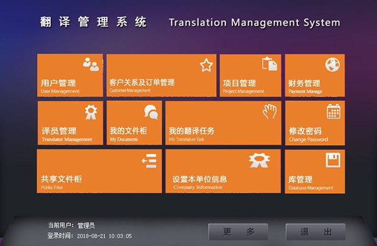Open 项目管理 Project Management
377x246 pixels.
[x=250, y=75]
